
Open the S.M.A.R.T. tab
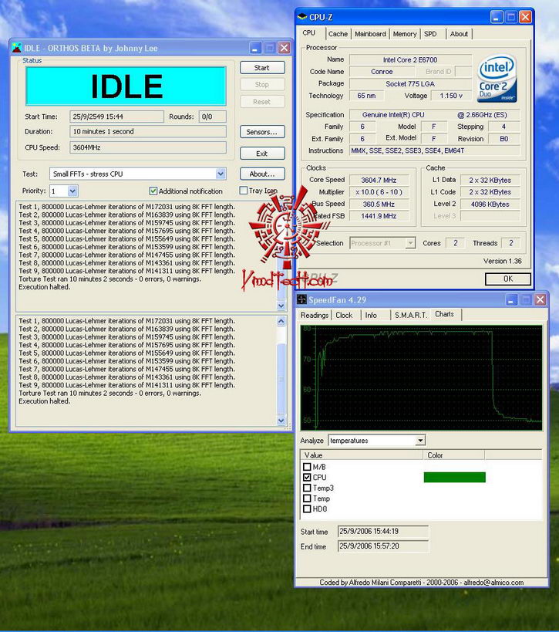pos(411,315)
